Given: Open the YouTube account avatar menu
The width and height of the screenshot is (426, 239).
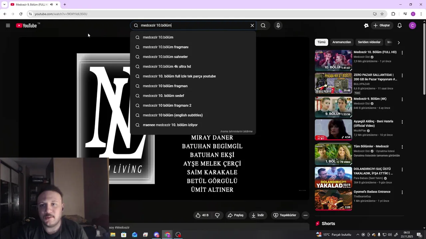Looking at the screenshot, I should point(412,26).
